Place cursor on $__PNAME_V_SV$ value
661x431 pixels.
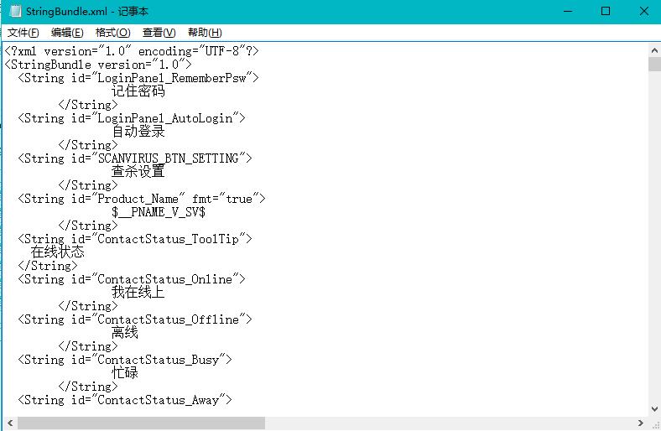click(159, 212)
